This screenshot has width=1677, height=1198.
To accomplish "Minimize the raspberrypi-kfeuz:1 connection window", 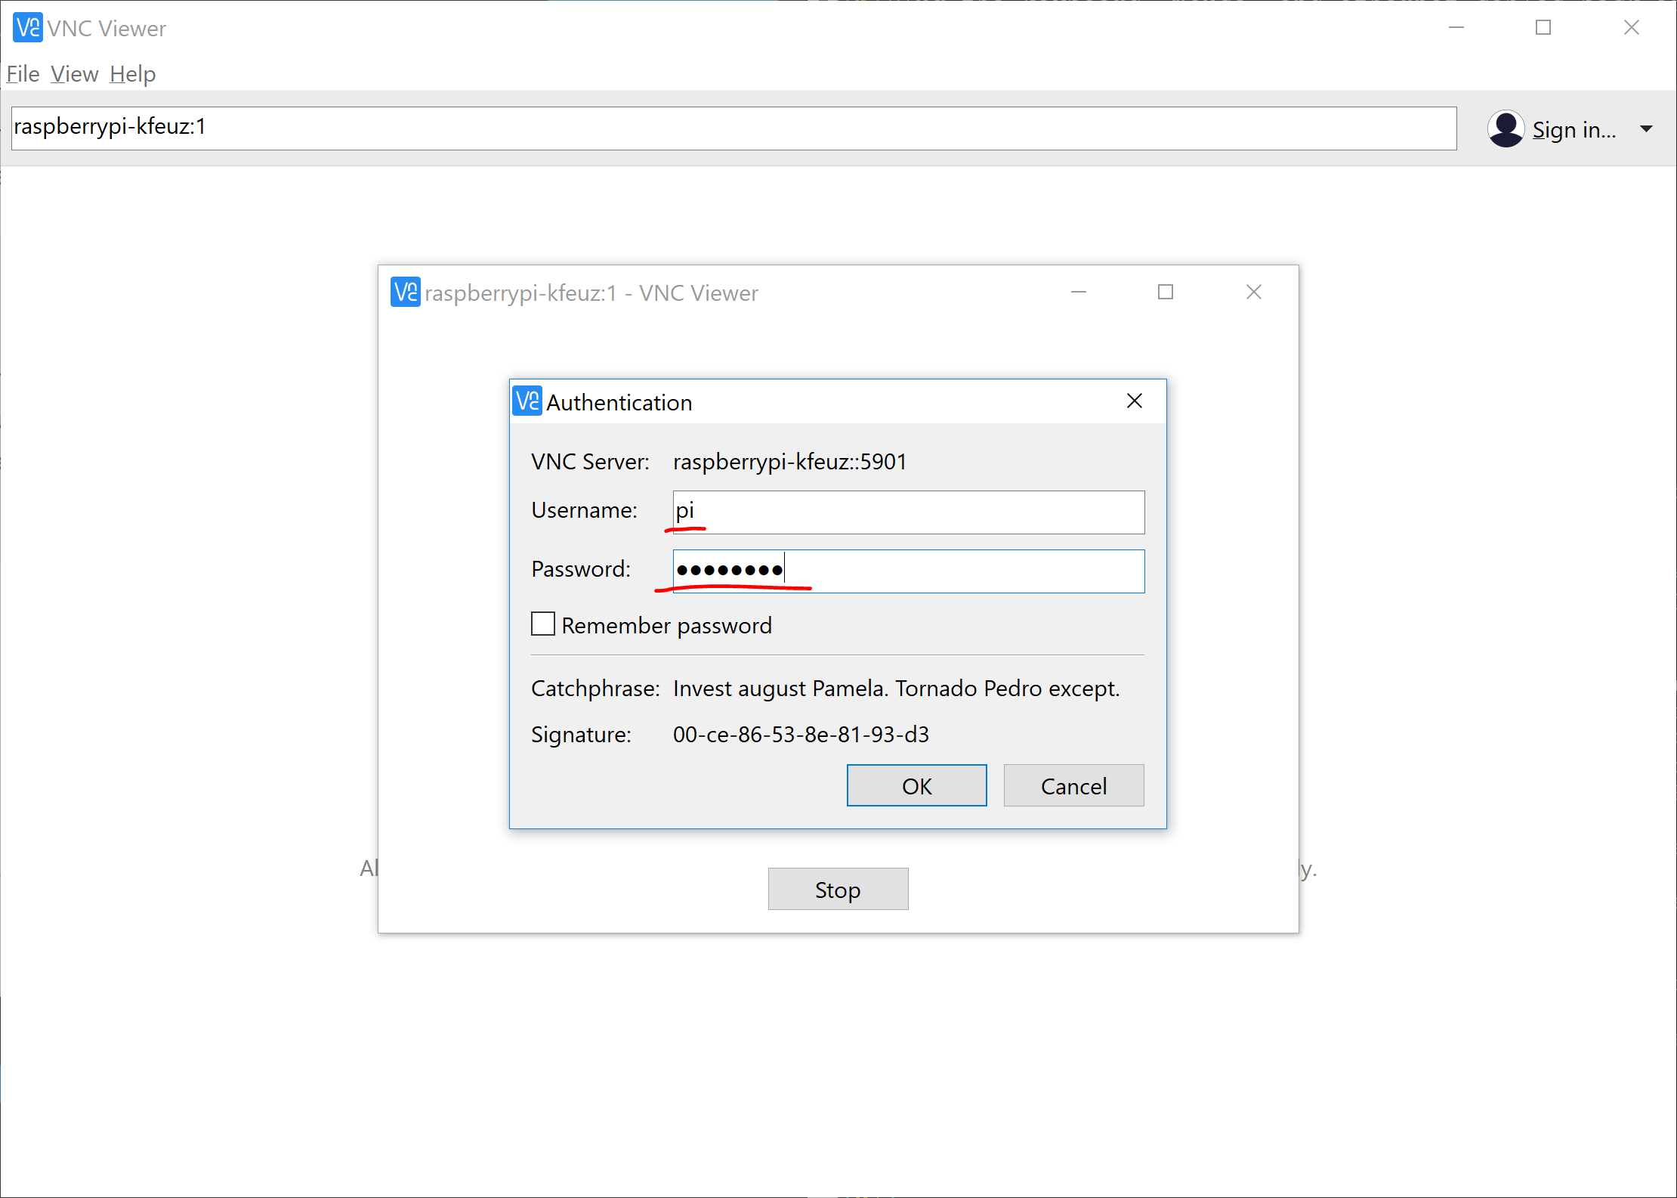I will point(1079,292).
